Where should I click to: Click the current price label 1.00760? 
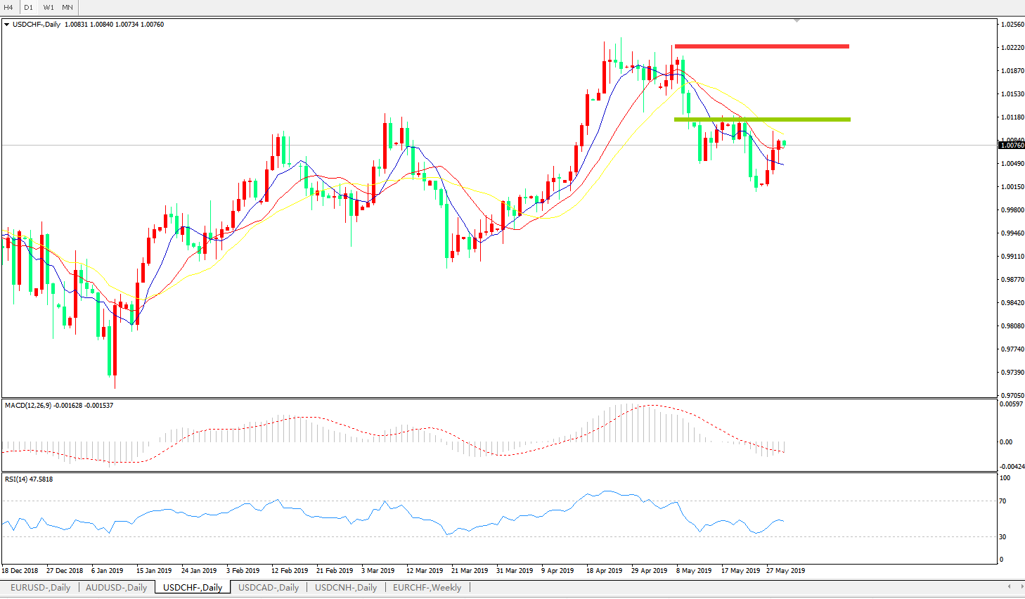(x=1012, y=146)
